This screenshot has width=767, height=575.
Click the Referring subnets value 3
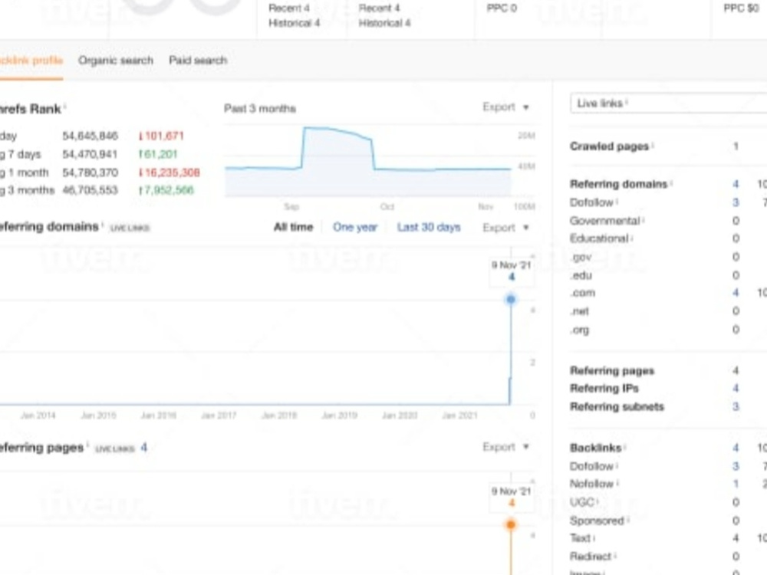click(736, 406)
